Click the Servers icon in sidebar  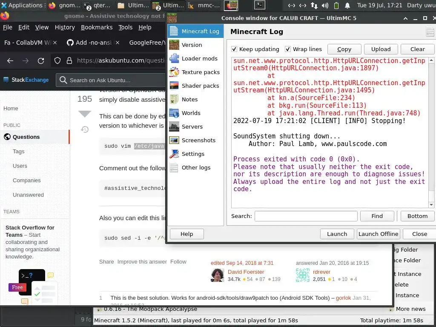click(x=174, y=126)
